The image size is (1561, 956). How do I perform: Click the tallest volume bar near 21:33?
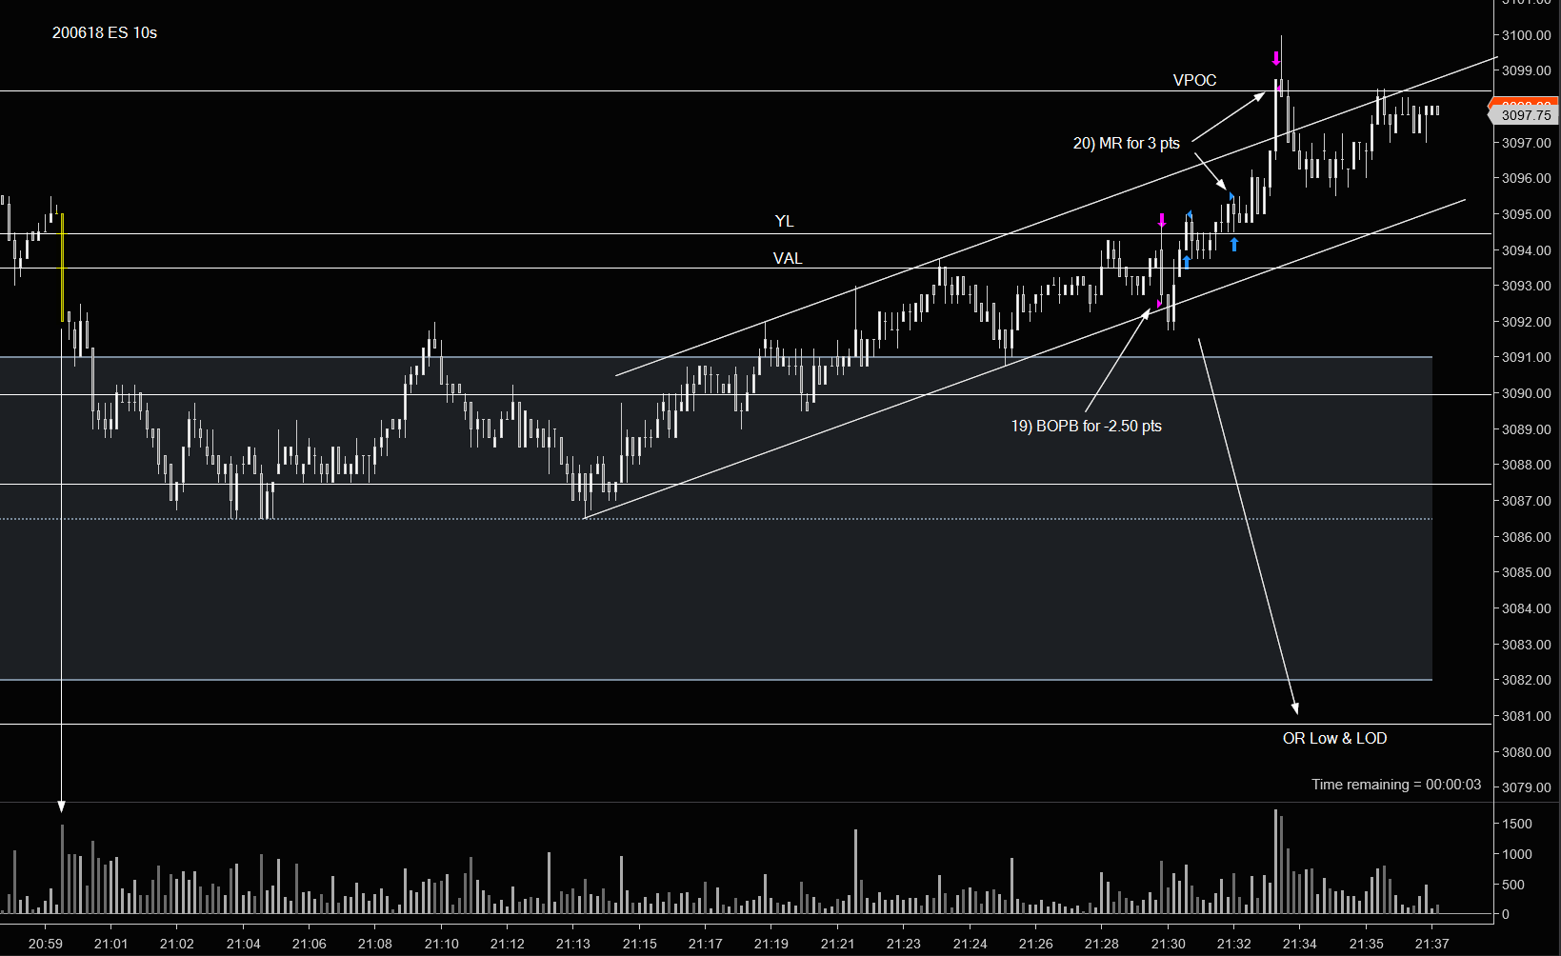[x=1275, y=862]
